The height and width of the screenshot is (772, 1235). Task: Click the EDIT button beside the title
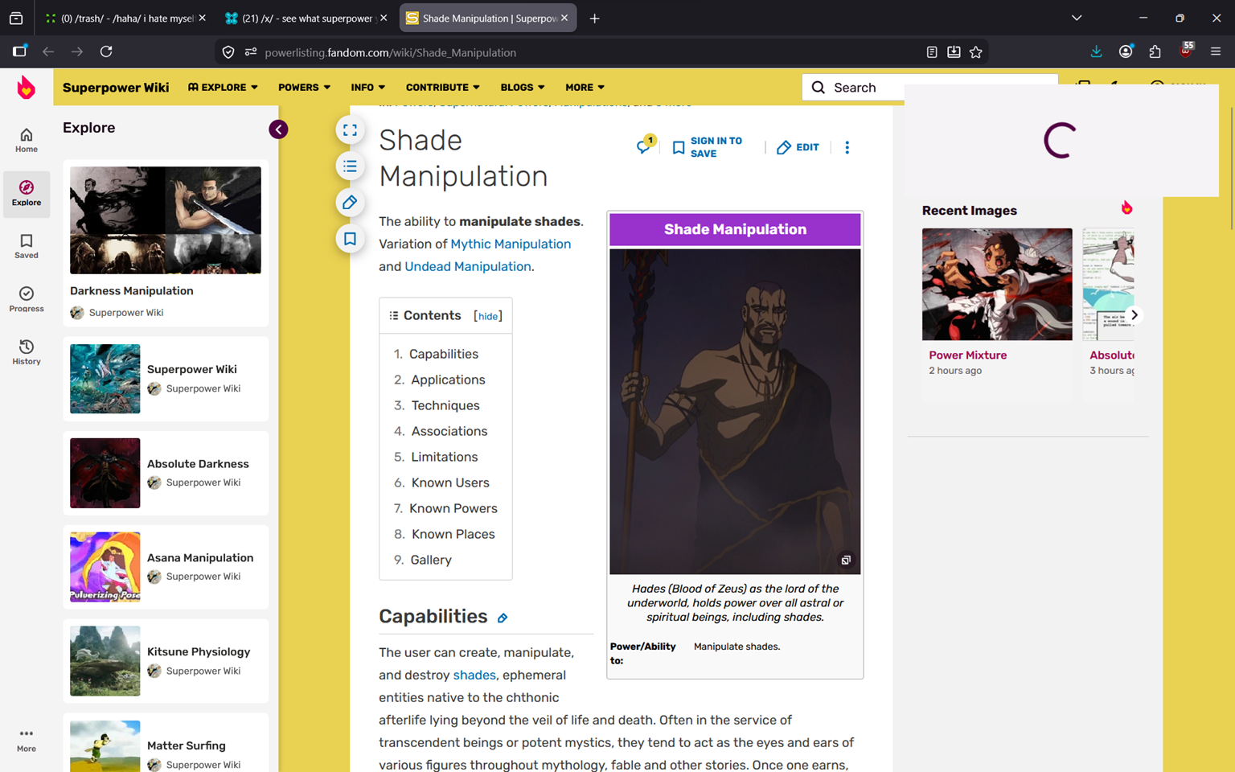798,147
